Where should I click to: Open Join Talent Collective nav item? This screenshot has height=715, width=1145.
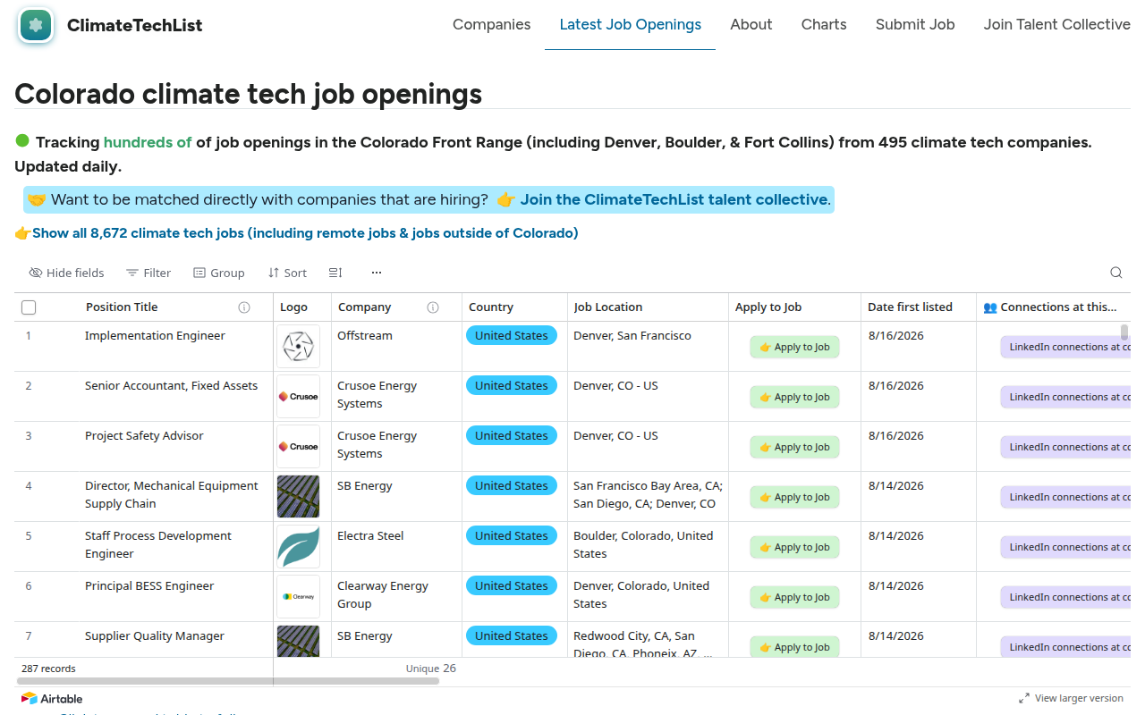click(x=1056, y=25)
